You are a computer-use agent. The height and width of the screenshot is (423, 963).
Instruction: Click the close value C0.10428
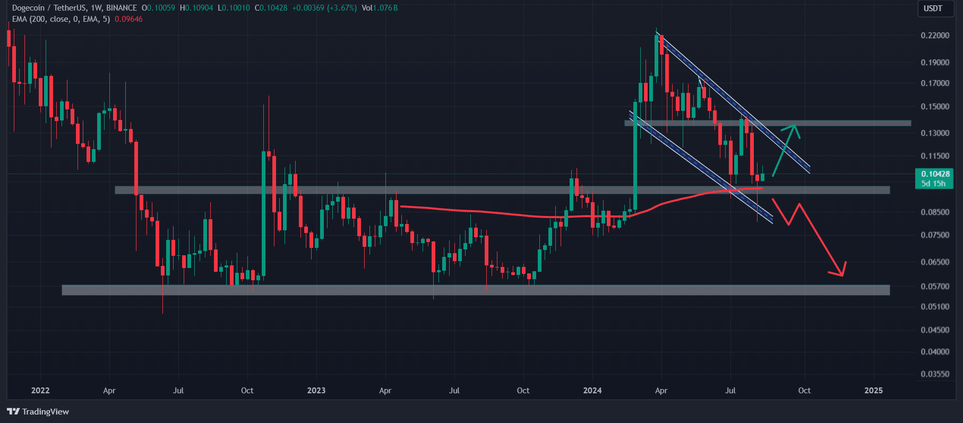click(271, 8)
